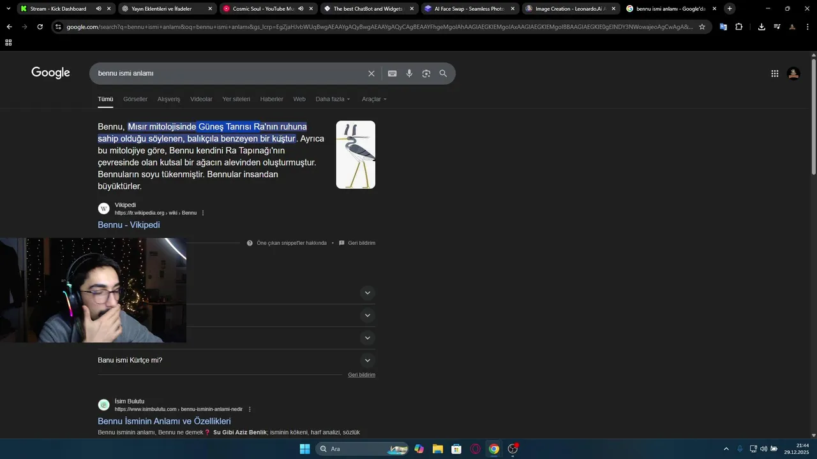
Task: Open the 'Bennu - Vikipedi' link
Action: click(x=129, y=225)
